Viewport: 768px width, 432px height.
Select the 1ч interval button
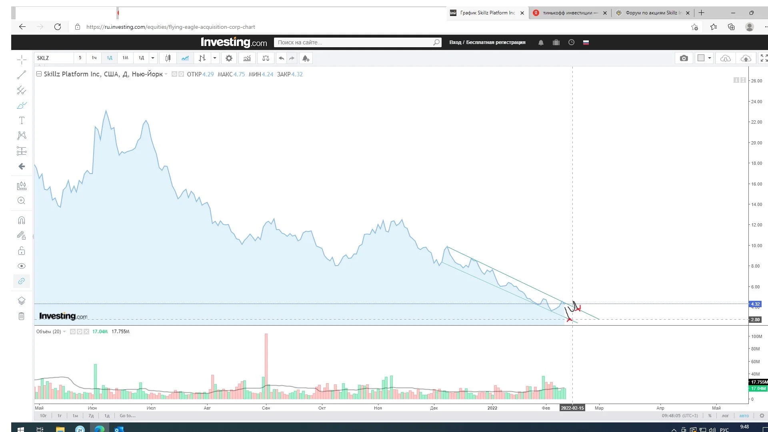coord(94,58)
